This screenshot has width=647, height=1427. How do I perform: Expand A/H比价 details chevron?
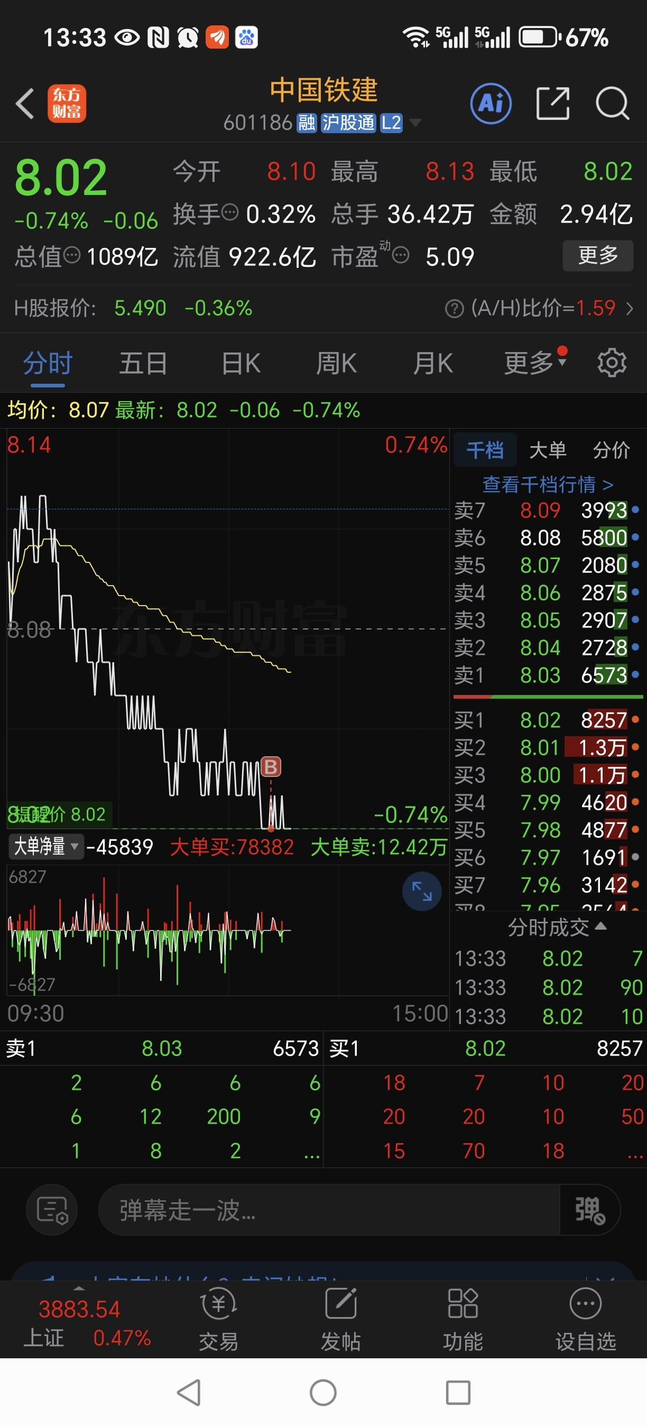(x=629, y=308)
